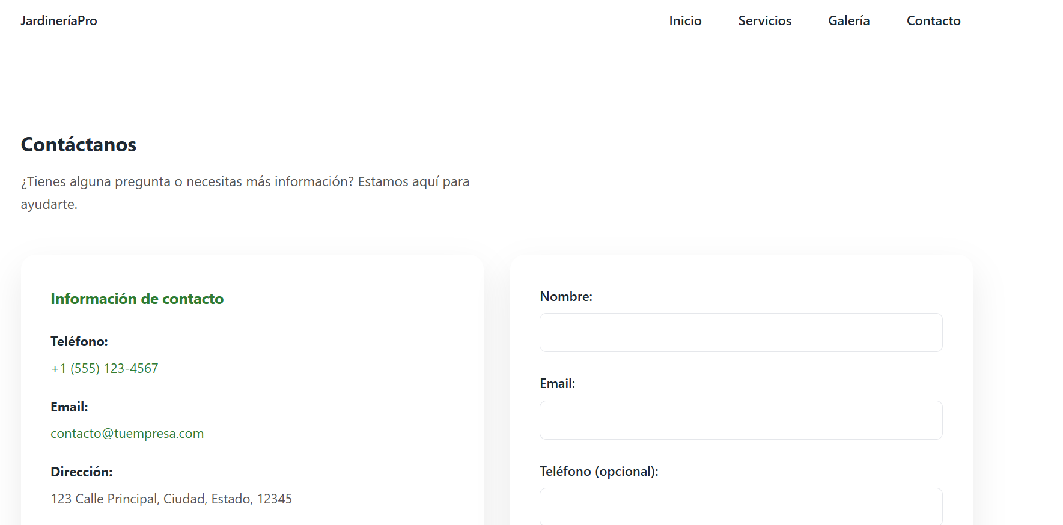
Task: Click the 123 Calle Principal address text
Action: 171,499
